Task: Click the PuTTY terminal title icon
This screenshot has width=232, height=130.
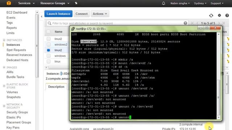Action: coord(72,29)
